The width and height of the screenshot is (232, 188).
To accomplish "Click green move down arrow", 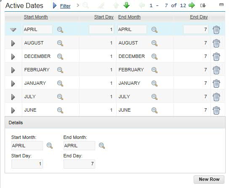I will click(x=126, y=5).
